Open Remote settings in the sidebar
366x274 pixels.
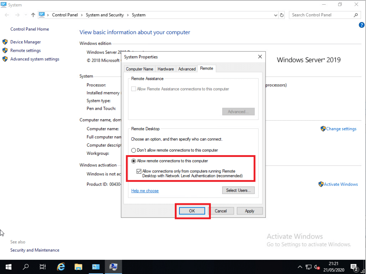(x=25, y=51)
